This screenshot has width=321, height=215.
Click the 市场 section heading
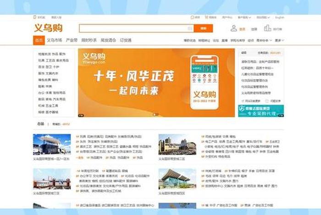coord(40,124)
